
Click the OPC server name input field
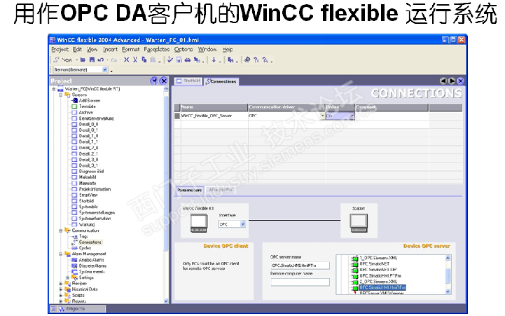click(x=300, y=266)
